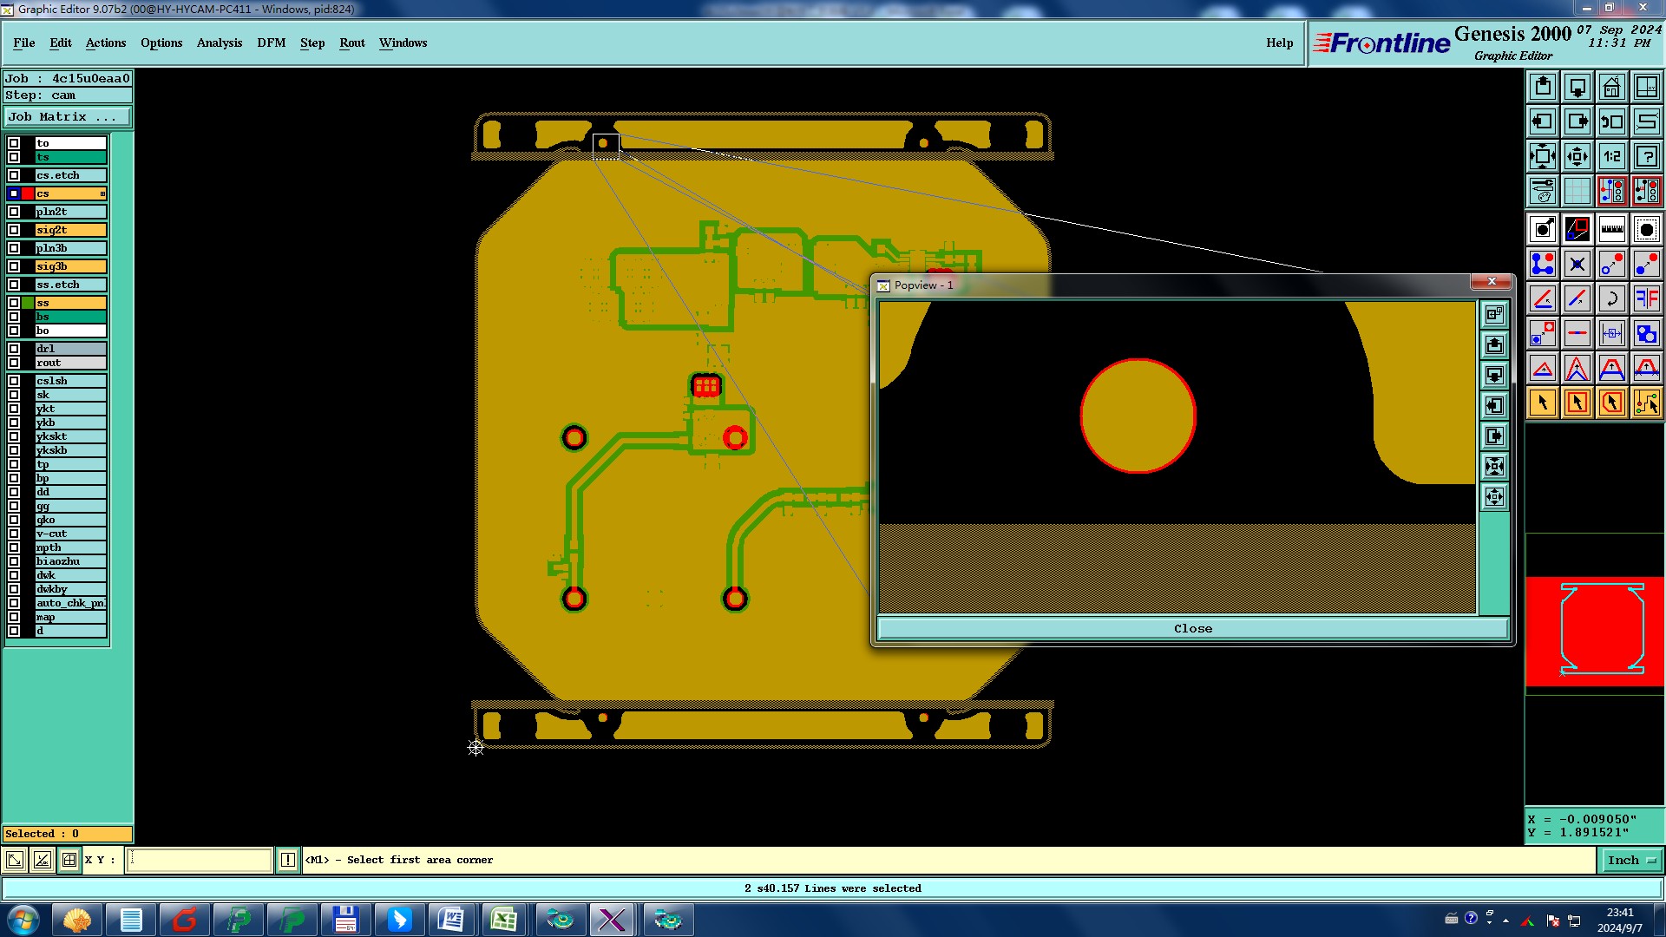Click the Home view icon
The width and height of the screenshot is (1666, 937).
tap(1611, 87)
